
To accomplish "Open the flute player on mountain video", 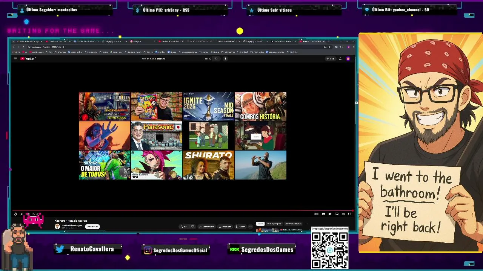I will click(260, 165).
